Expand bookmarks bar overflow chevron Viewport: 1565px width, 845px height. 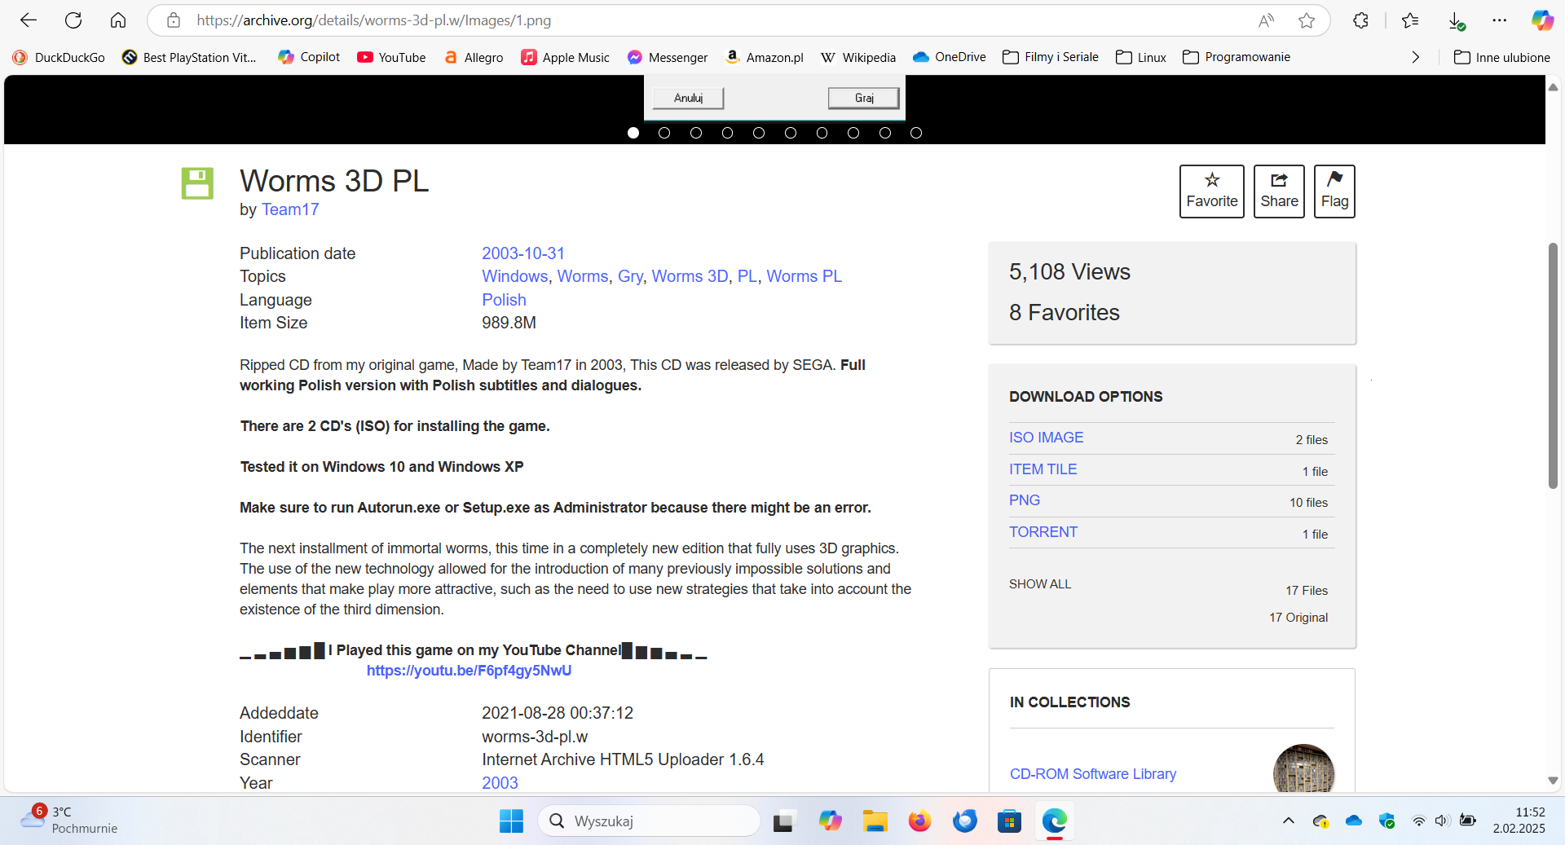click(x=1415, y=57)
